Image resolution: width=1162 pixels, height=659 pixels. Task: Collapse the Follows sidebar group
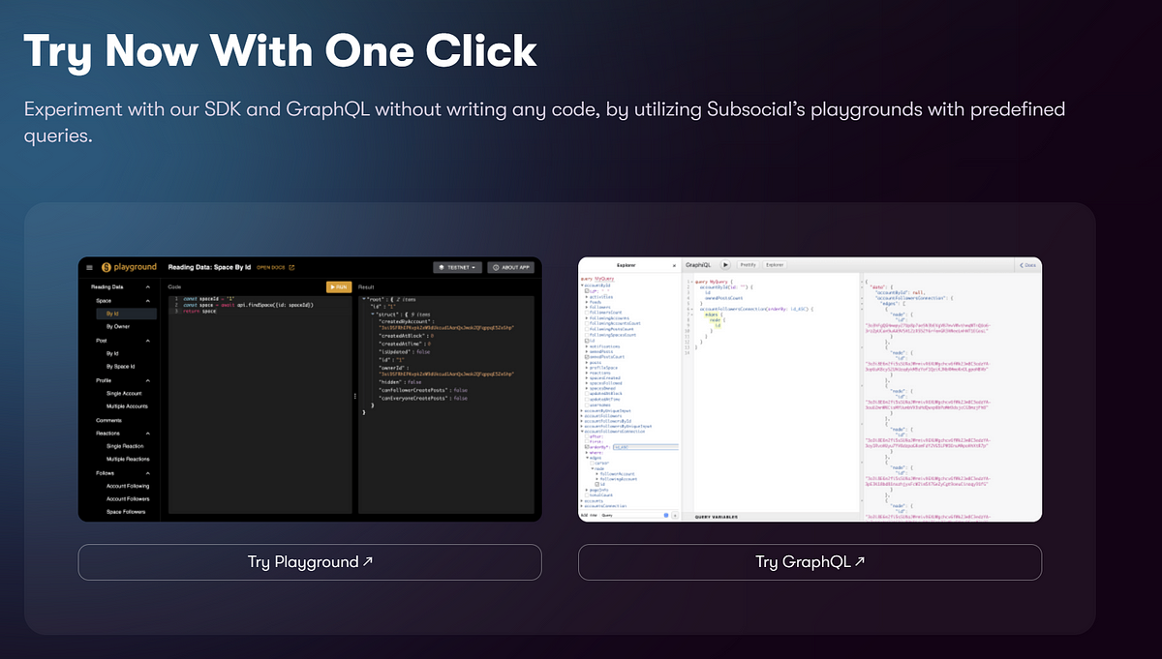148,472
